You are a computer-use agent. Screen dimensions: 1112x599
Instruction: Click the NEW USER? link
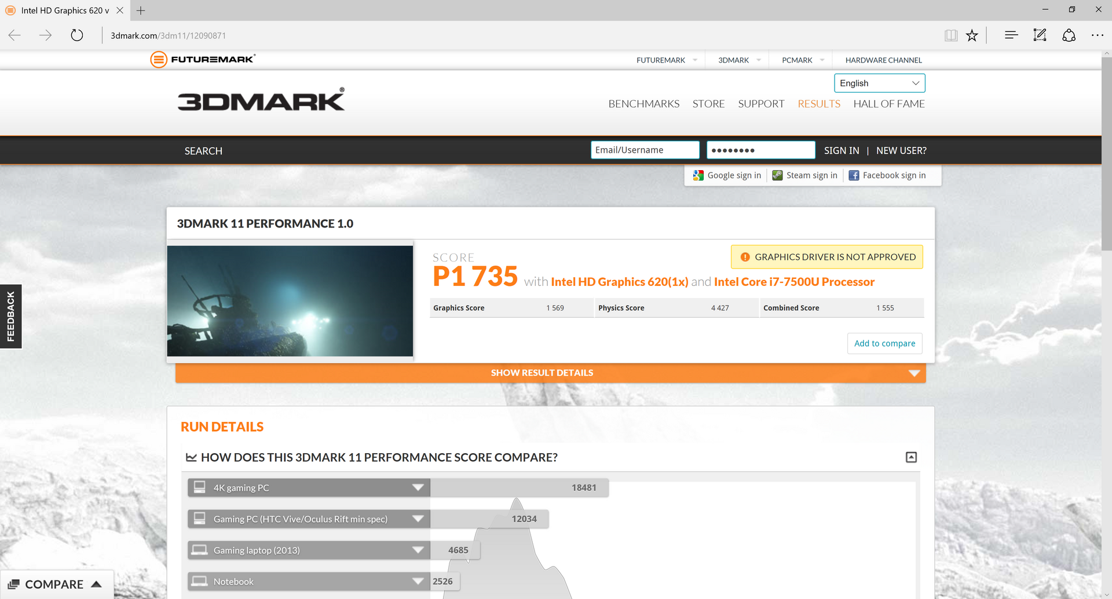point(901,150)
